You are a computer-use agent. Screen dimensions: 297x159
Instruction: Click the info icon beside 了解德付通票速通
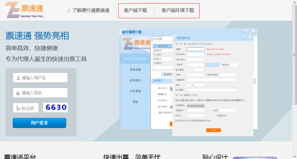pyautogui.click(x=69, y=10)
